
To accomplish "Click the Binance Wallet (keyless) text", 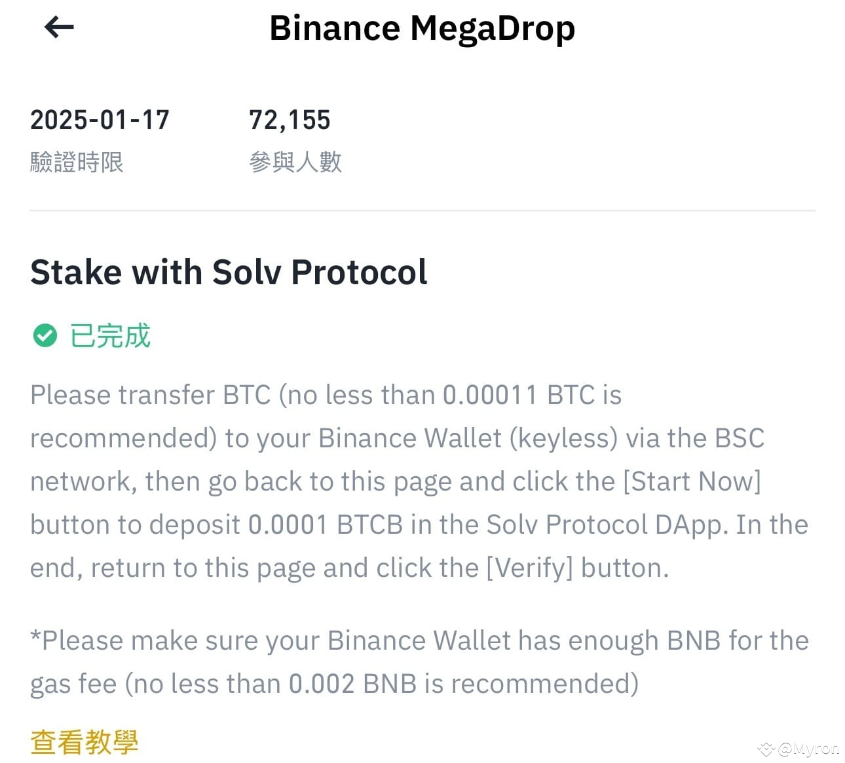I will [468, 438].
